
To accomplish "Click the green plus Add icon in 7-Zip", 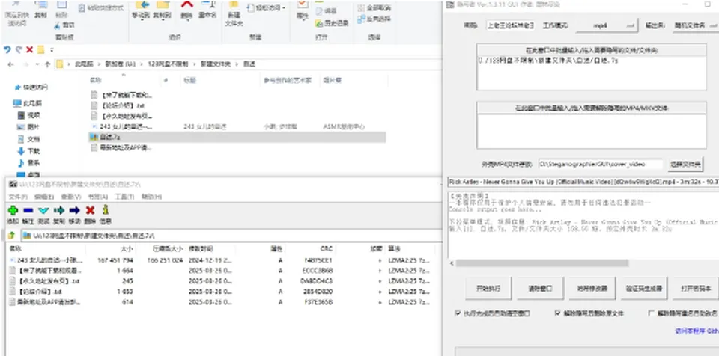I will point(13,210).
